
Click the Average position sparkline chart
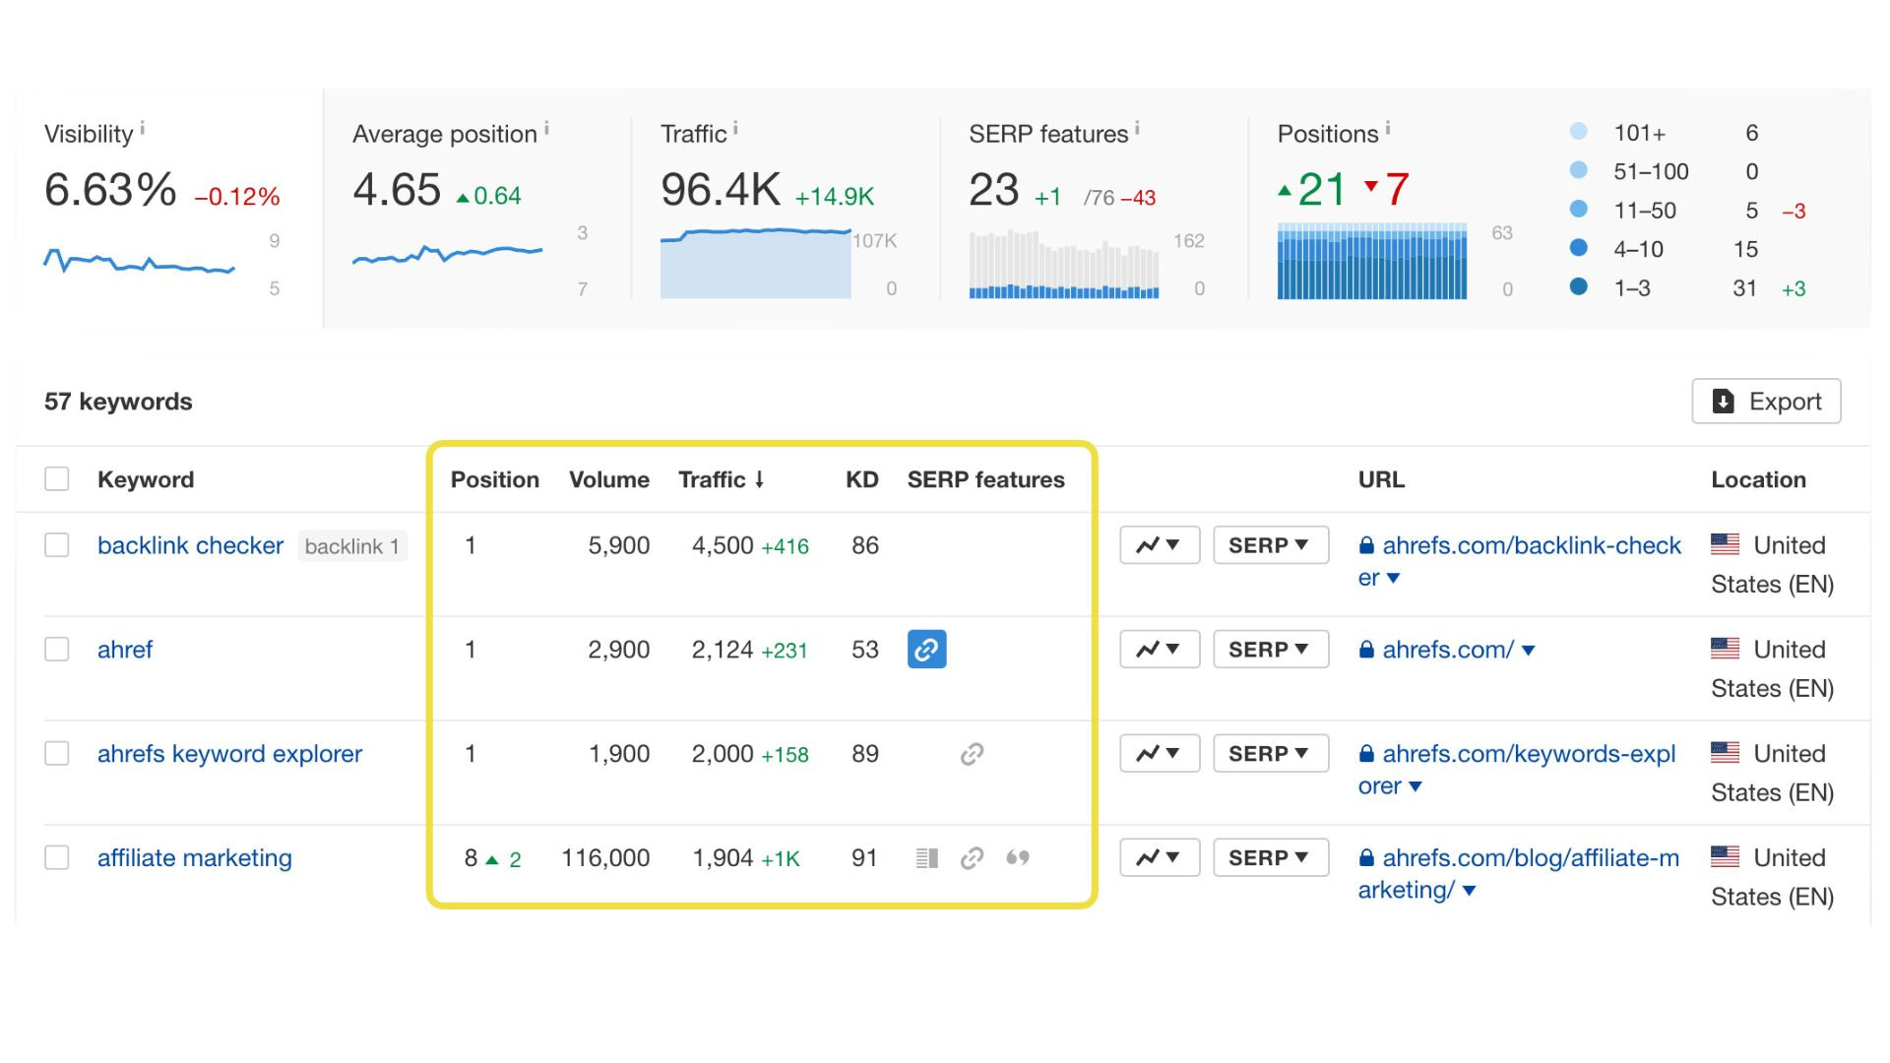[447, 254]
